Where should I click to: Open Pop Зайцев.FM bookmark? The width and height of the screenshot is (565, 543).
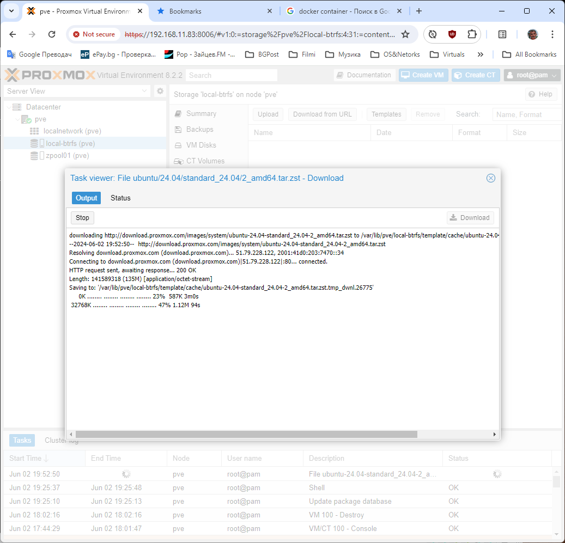click(x=199, y=54)
